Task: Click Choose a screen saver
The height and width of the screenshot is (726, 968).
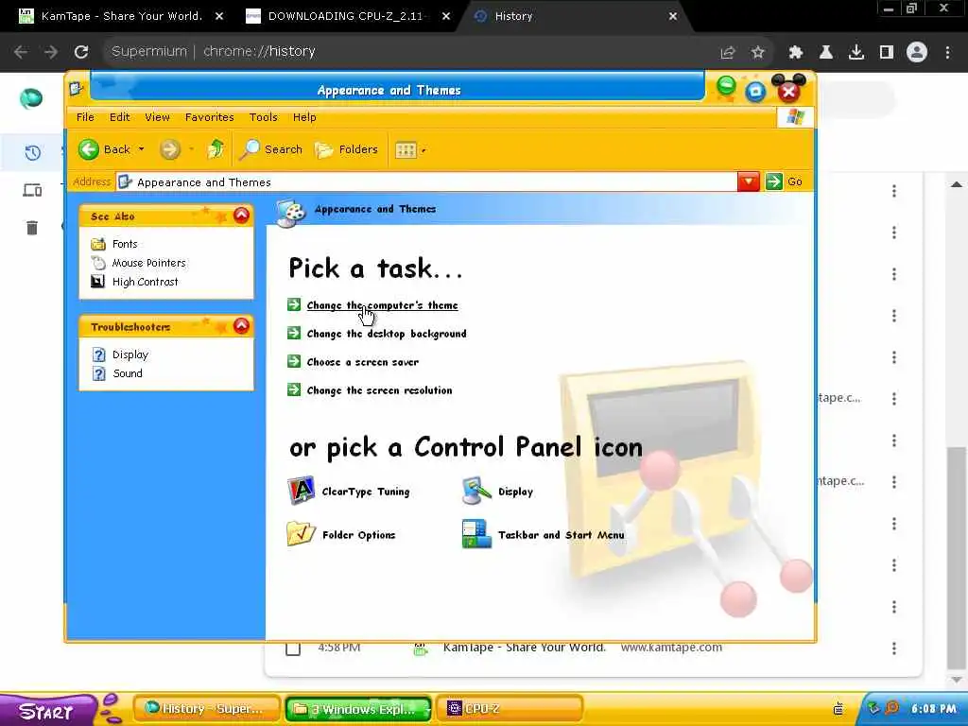Action: coord(362,362)
